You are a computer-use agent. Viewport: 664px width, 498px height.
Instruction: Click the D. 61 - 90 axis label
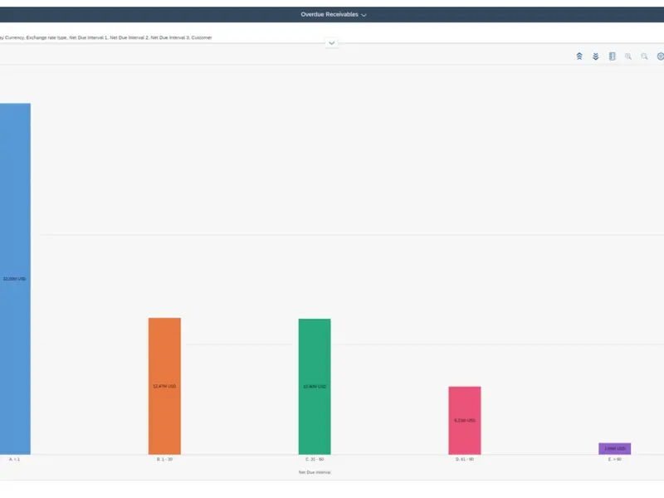(x=465, y=459)
